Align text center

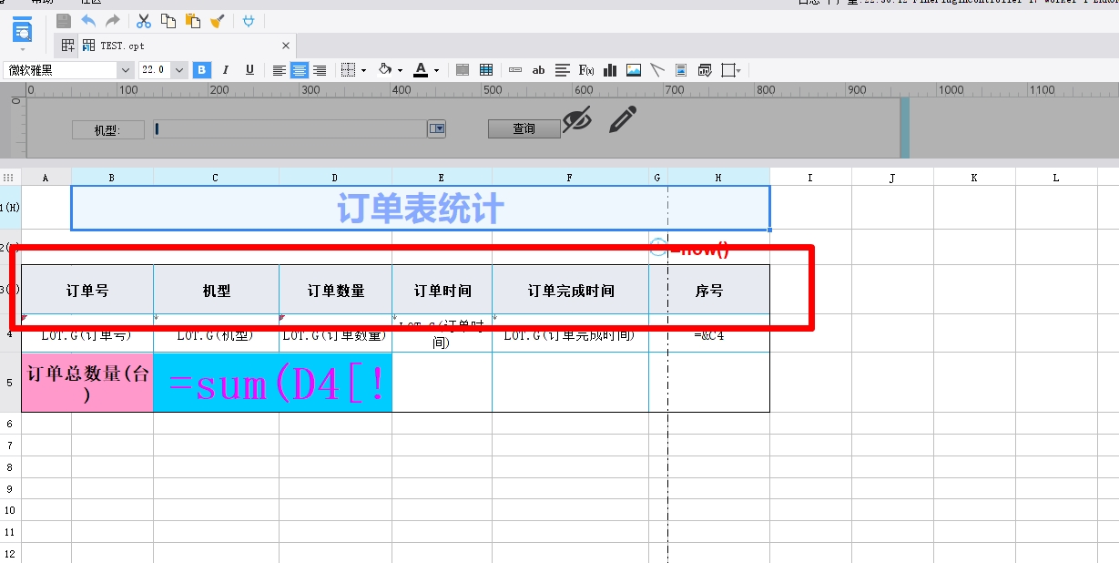coord(300,70)
